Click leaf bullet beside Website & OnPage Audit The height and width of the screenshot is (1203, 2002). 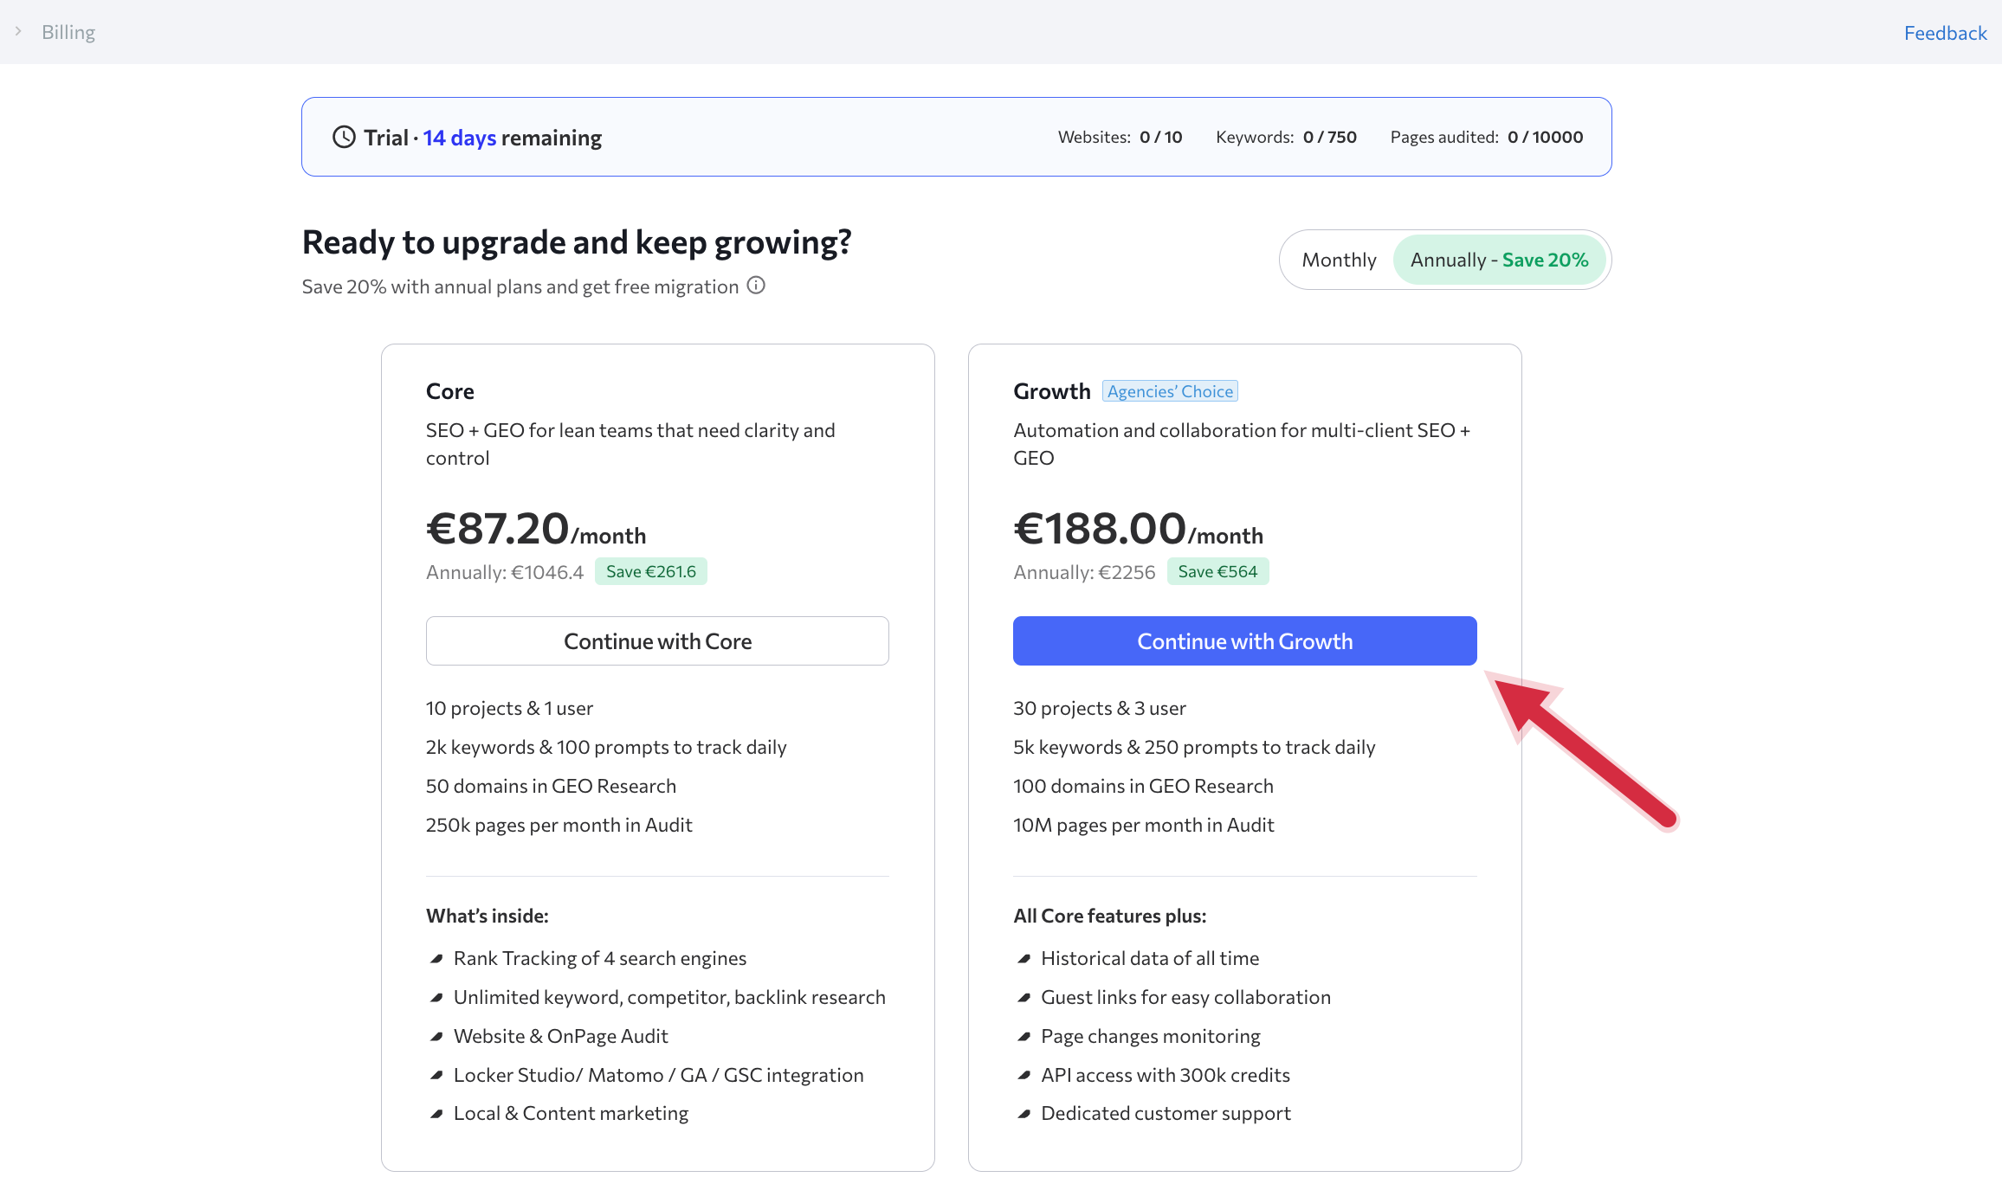[436, 1037]
